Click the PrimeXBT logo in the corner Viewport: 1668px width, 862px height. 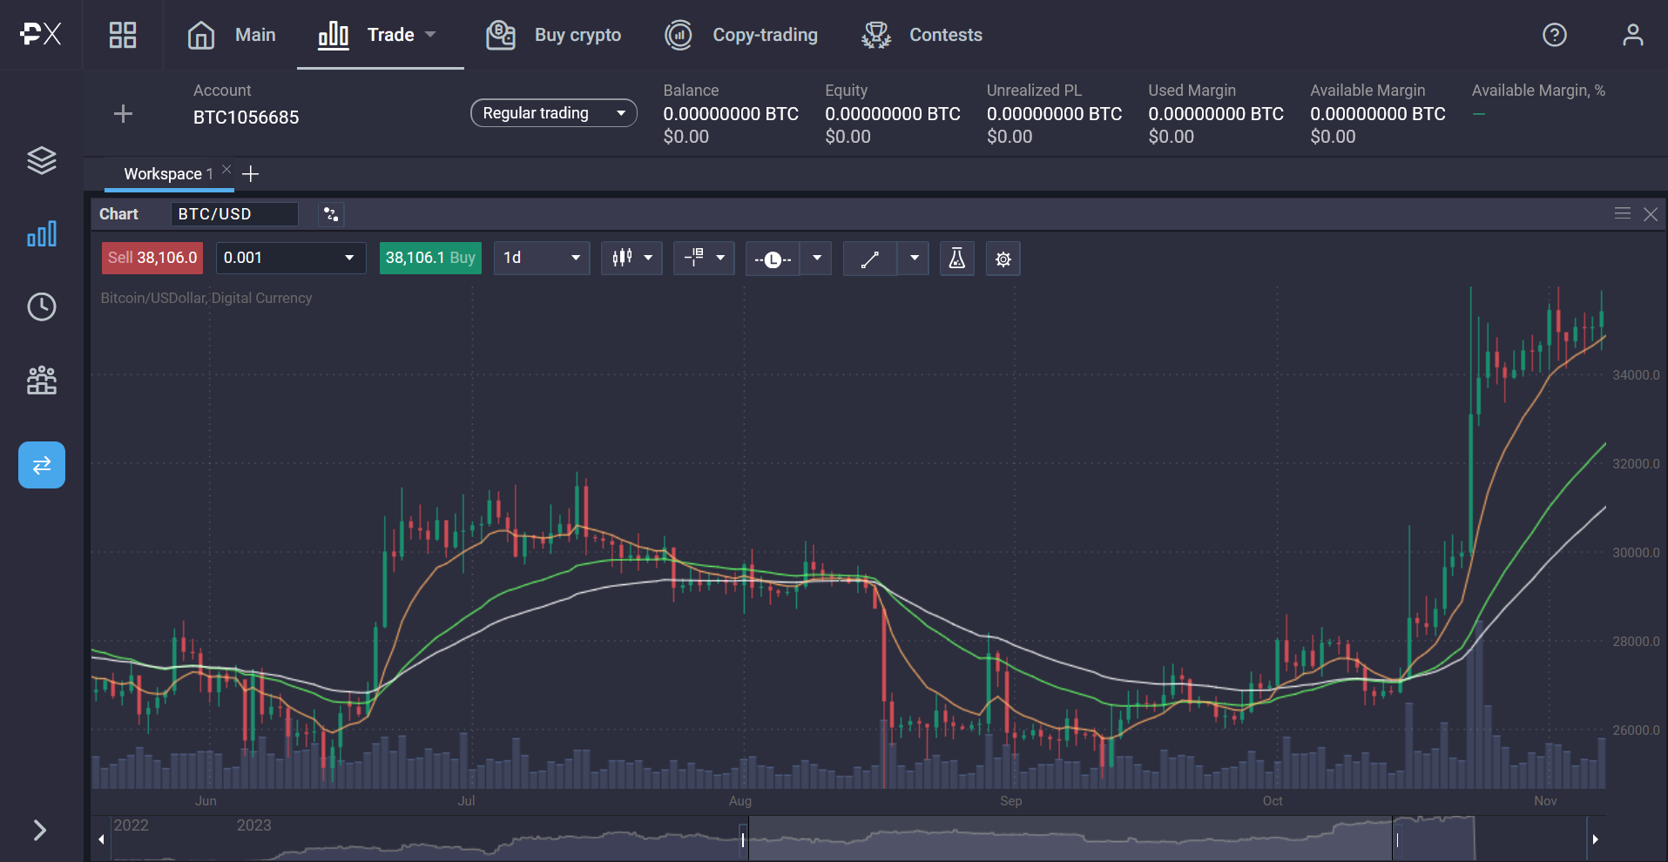41,35
